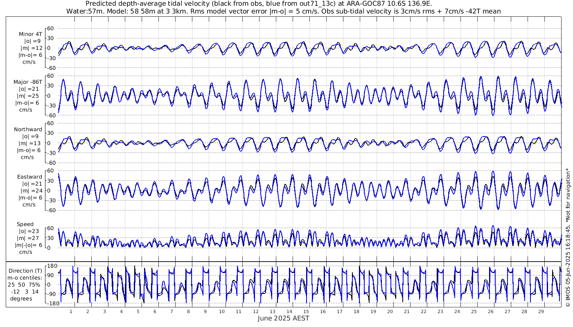Select the 'Speed' panel label
This screenshot has width=573, height=327.
click(25, 224)
